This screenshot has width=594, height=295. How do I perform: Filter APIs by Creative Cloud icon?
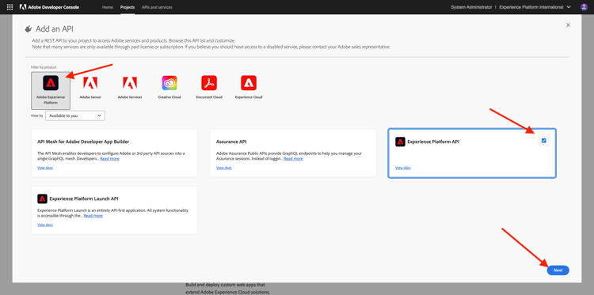click(x=169, y=83)
